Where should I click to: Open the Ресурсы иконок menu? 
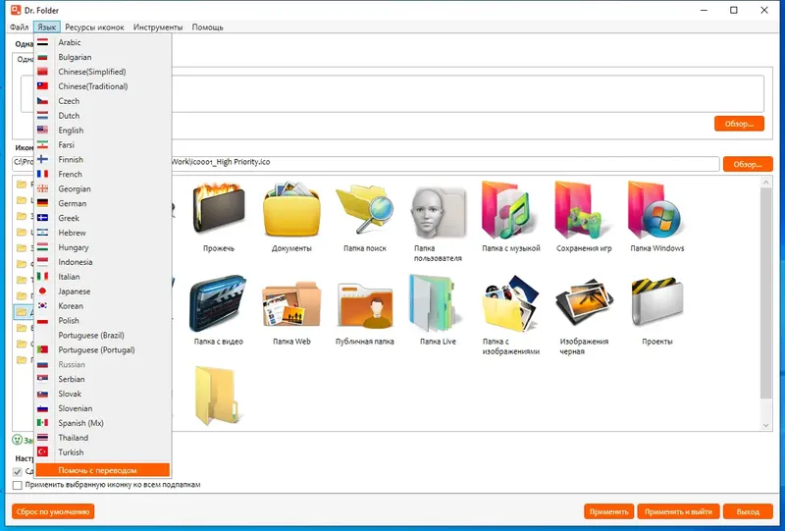pyautogui.click(x=94, y=27)
